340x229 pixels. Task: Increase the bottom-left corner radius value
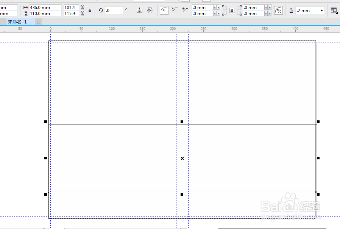(x=218, y=14)
